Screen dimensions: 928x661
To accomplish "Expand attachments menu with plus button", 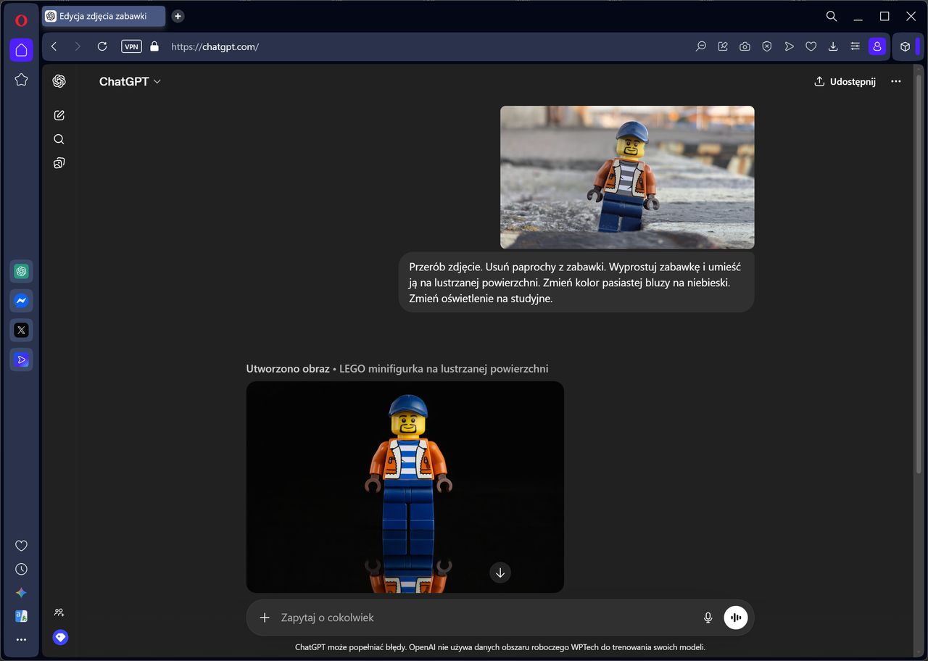I will pos(265,618).
